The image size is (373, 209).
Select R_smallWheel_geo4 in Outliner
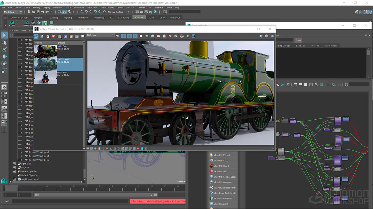pyautogui.click(x=39, y=156)
